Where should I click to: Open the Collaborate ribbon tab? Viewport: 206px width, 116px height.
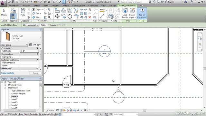pos(93,6)
